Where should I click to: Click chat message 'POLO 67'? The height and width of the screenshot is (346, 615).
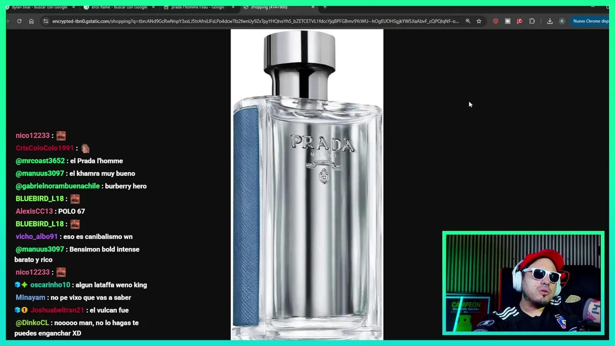pyautogui.click(x=72, y=211)
